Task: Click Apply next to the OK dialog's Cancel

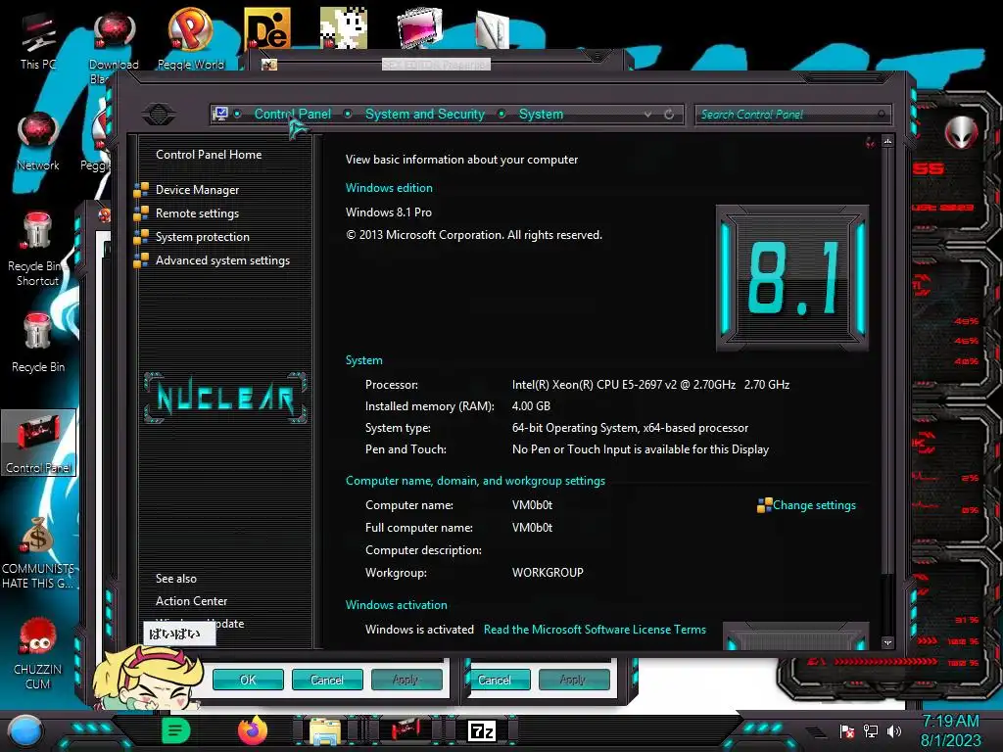Action: (x=406, y=680)
